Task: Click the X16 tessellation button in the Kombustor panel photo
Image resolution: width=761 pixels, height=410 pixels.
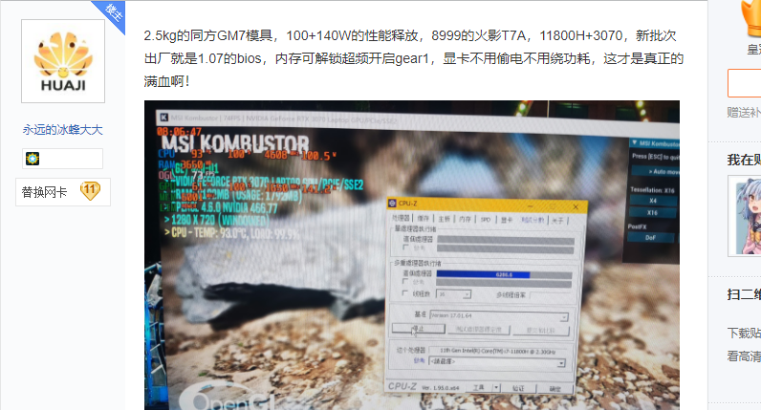Action: point(652,212)
